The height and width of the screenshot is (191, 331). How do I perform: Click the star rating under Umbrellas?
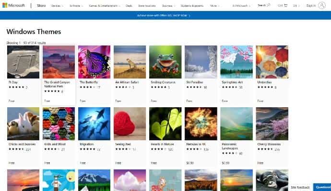click(x=265, y=87)
